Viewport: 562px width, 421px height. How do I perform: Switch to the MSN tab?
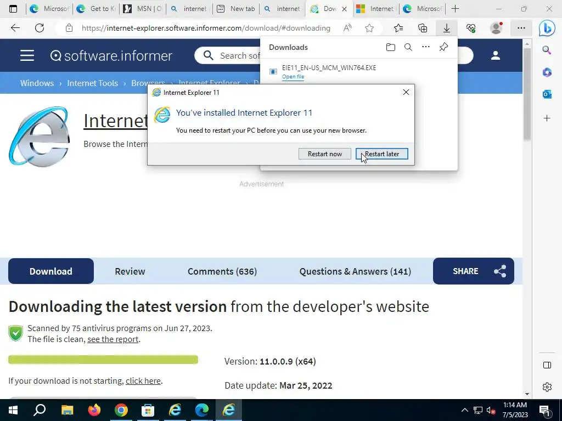(x=142, y=9)
